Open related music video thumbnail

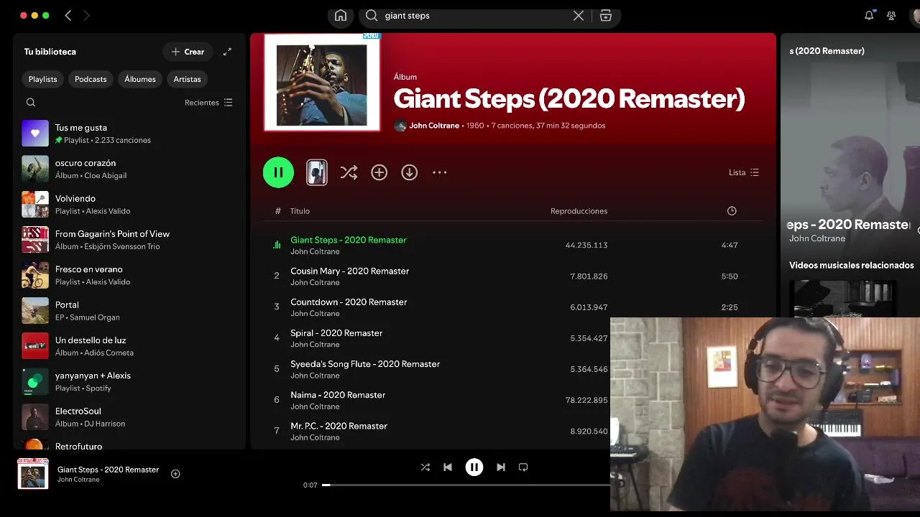[x=842, y=299]
